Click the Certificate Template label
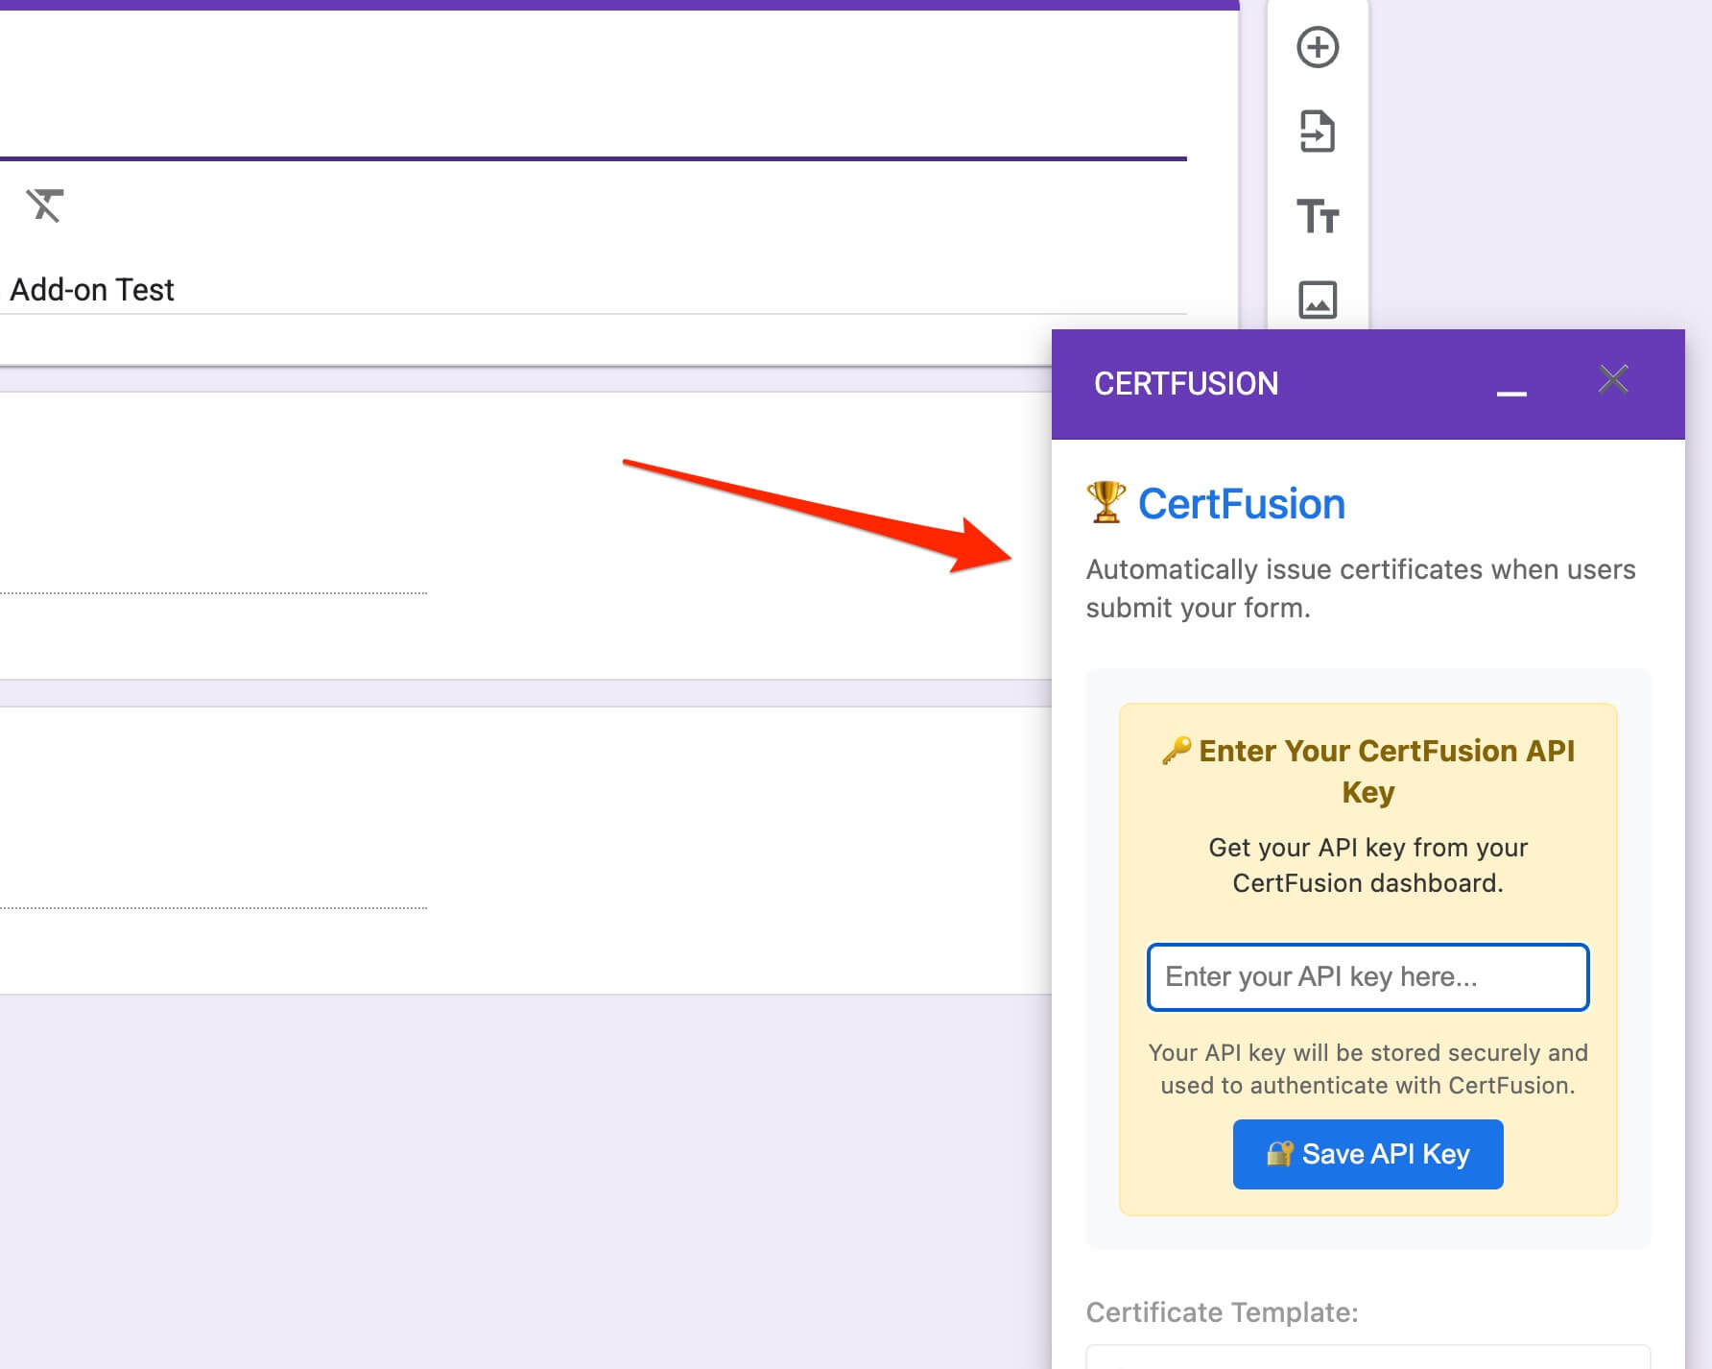The image size is (1712, 1369). 1222,1312
